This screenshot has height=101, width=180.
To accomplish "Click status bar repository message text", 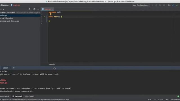I will [35, 100].
